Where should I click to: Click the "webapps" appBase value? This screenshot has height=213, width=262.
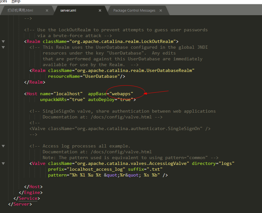click(x=121, y=94)
